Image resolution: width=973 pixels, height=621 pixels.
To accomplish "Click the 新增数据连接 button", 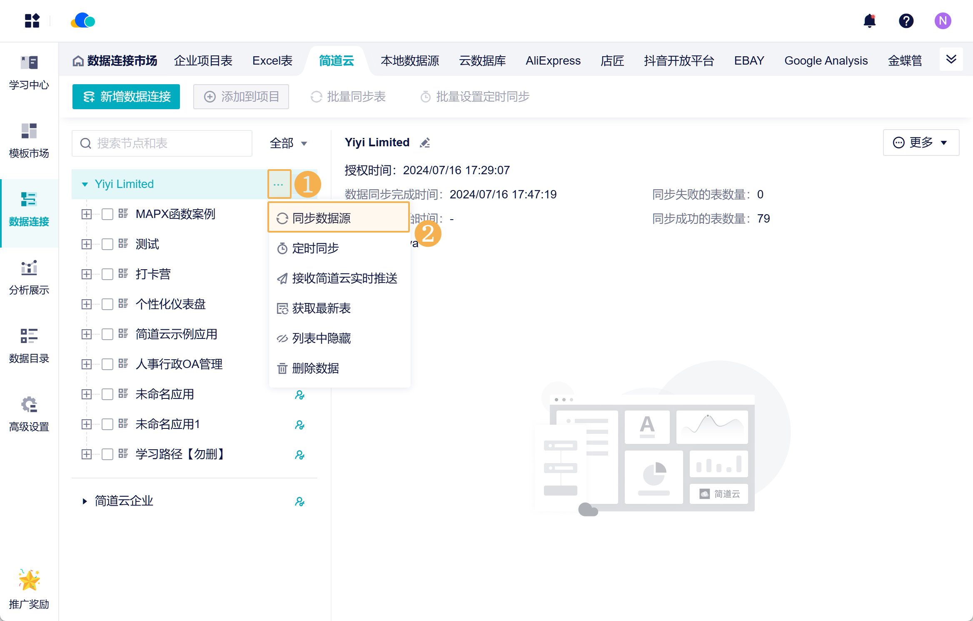I will tap(126, 97).
